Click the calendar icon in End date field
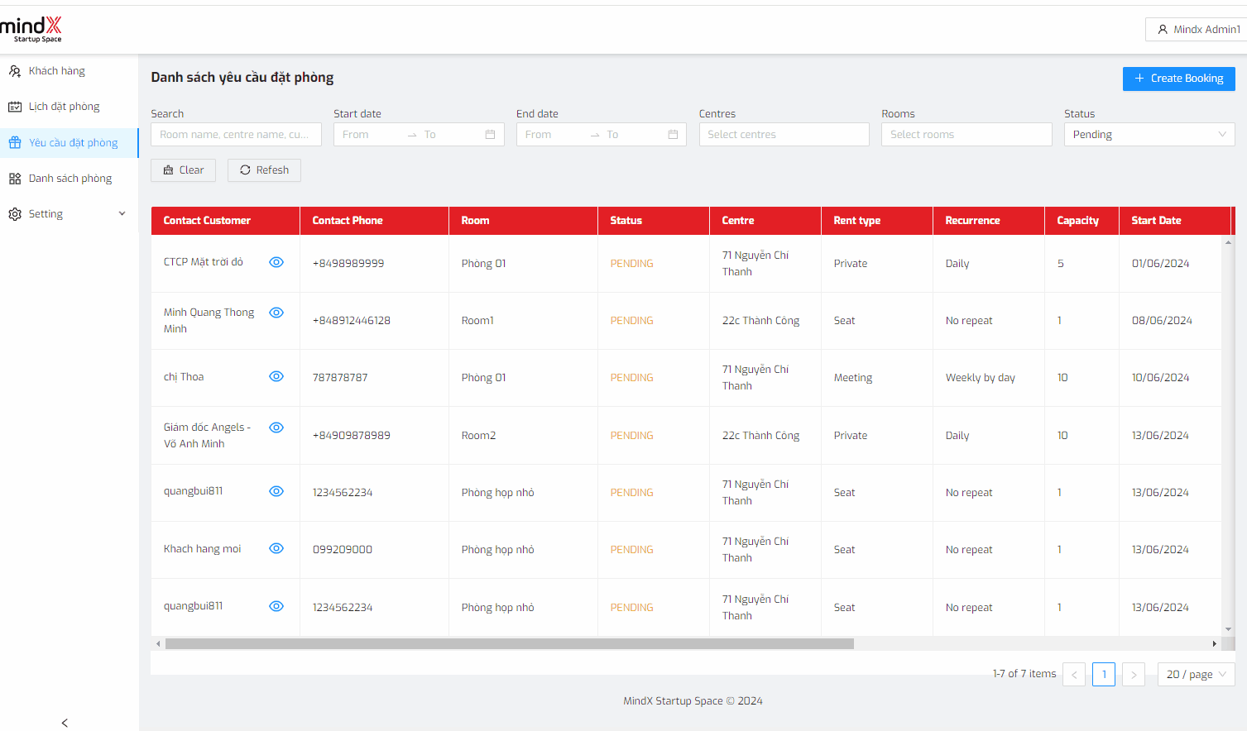The height and width of the screenshot is (731, 1247). point(673,135)
